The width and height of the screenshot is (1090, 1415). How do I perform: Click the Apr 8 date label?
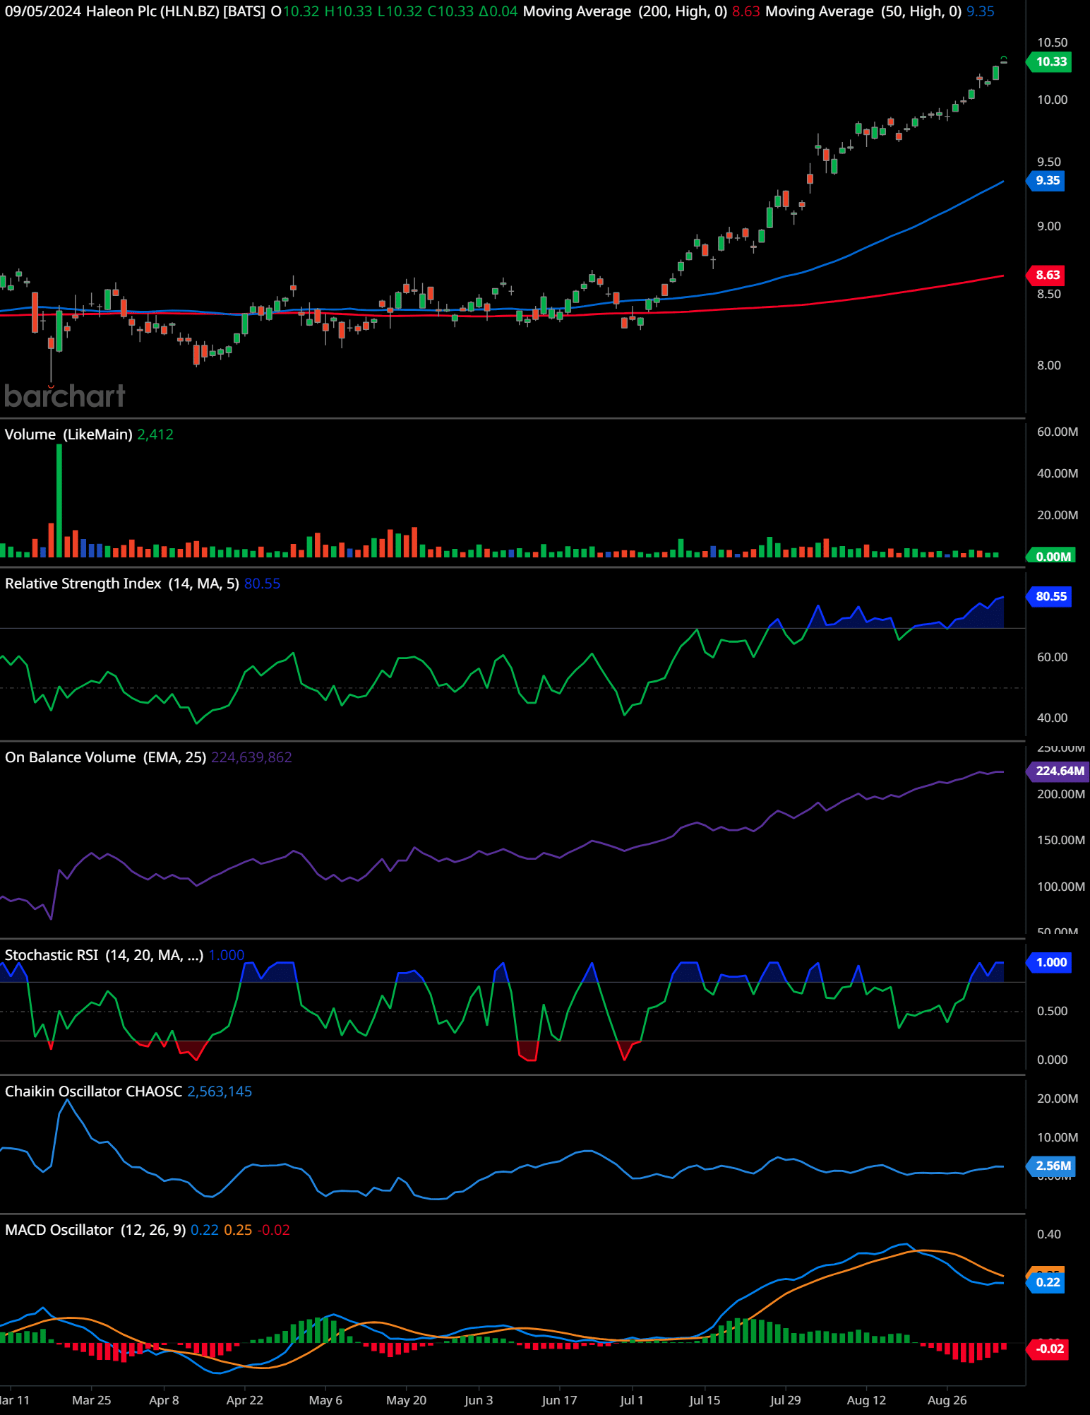pyautogui.click(x=164, y=1400)
